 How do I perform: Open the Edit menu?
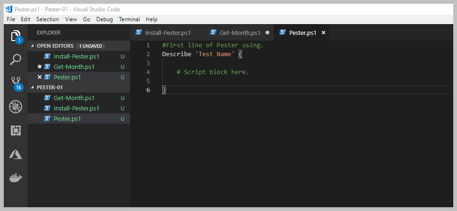[25, 19]
